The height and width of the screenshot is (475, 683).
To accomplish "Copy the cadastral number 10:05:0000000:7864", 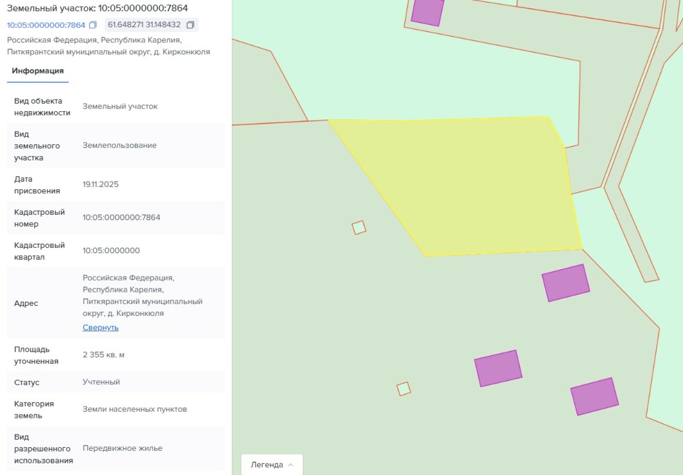I will click(x=93, y=25).
